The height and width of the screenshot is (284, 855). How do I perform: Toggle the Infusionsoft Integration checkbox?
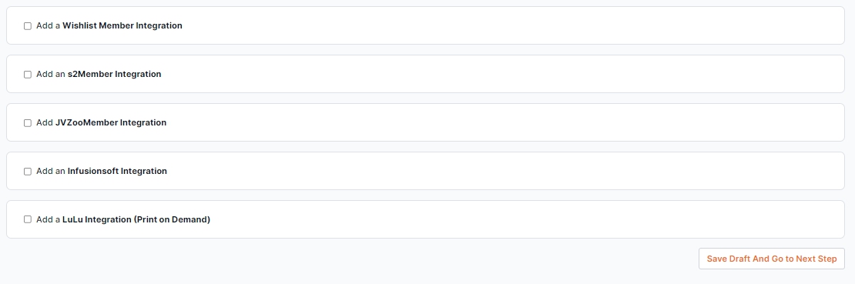point(27,171)
